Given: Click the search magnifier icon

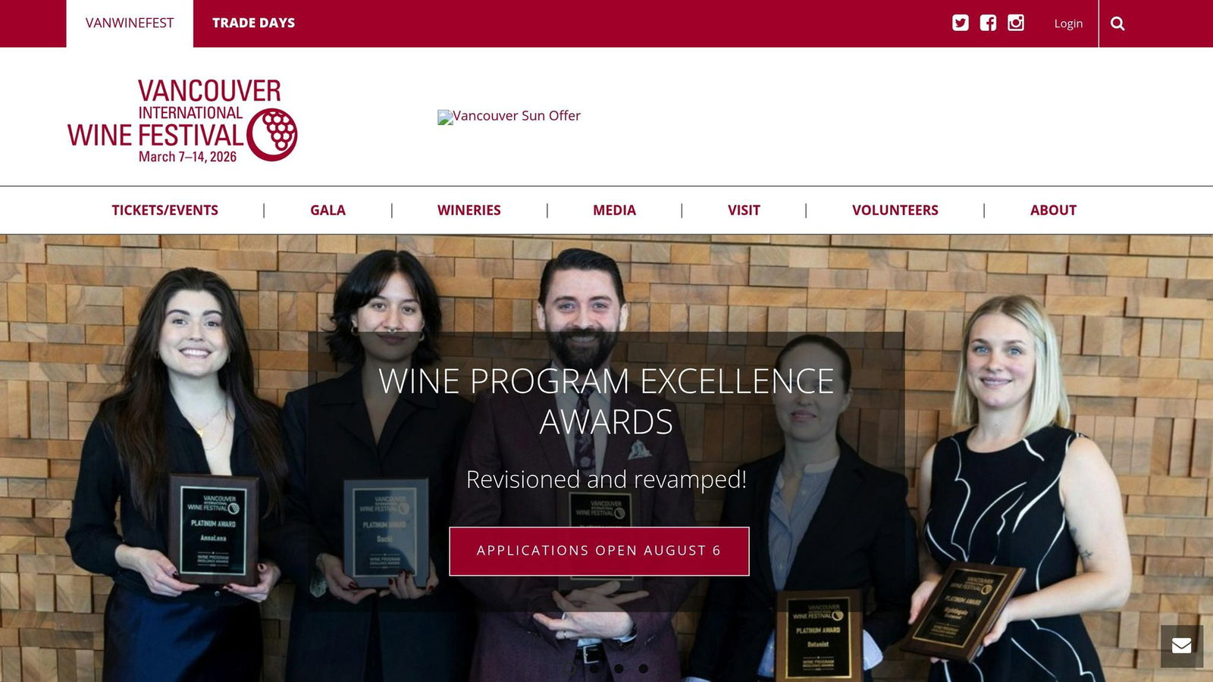Looking at the screenshot, I should tap(1117, 23).
